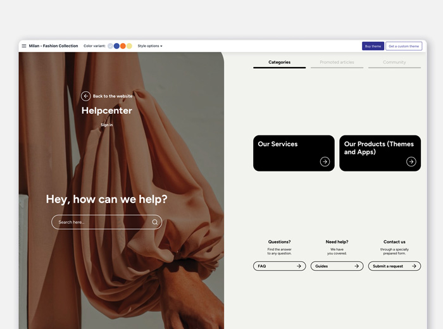Click the Color variant label
The width and height of the screenshot is (443, 329).
[x=94, y=46]
